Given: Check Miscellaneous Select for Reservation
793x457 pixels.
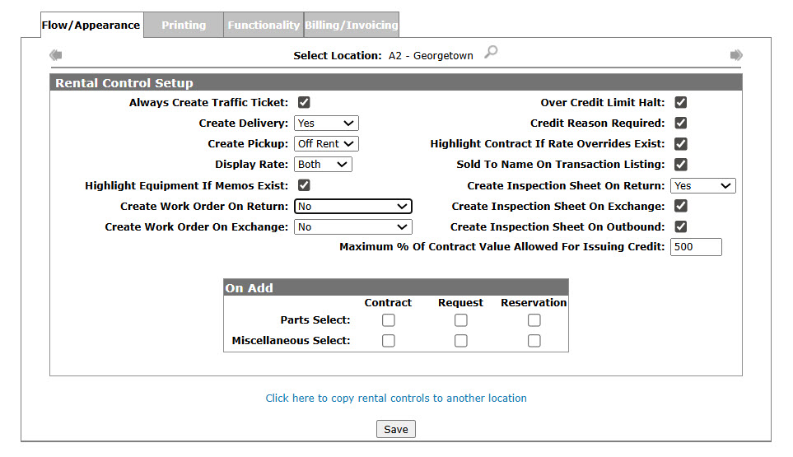Looking at the screenshot, I should pyautogui.click(x=534, y=341).
